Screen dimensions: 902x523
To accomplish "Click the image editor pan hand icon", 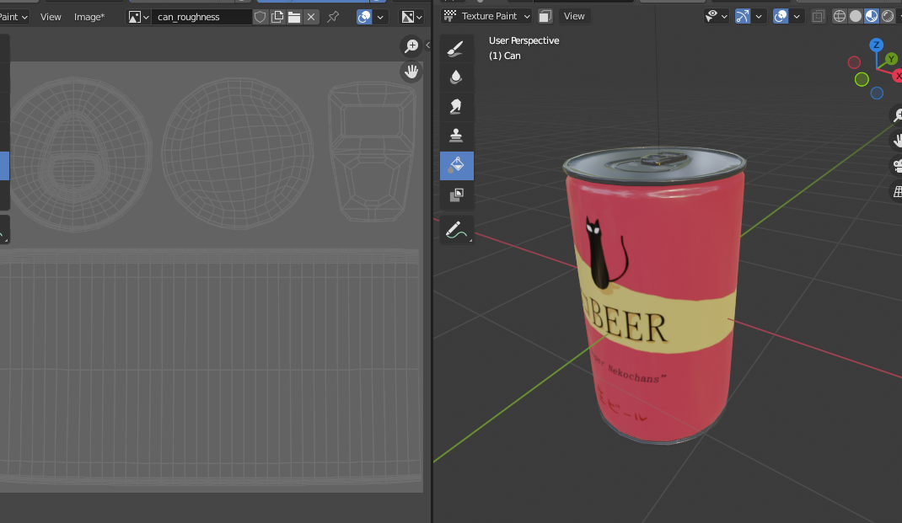I will tap(411, 72).
